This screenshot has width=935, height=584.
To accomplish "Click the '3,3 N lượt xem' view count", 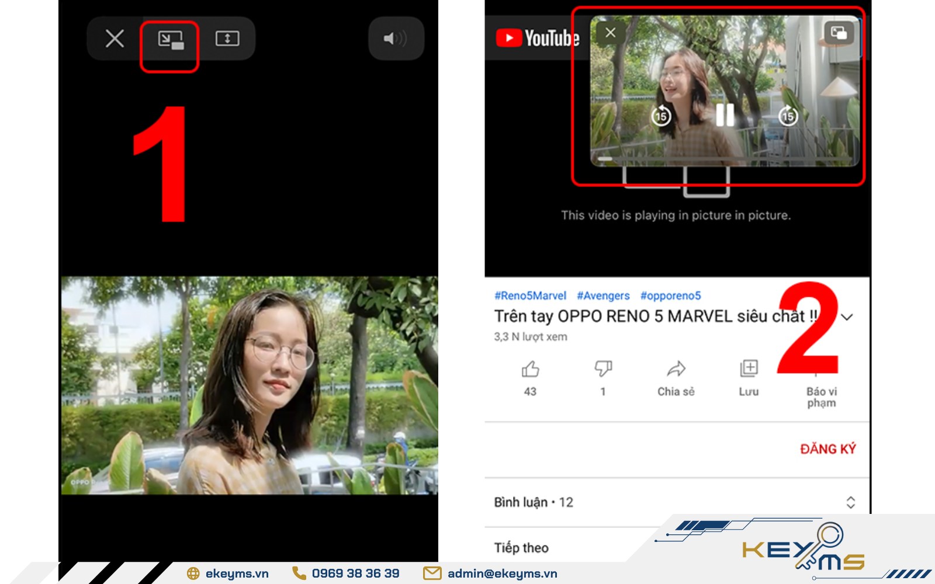I will pyautogui.click(x=531, y=336).
